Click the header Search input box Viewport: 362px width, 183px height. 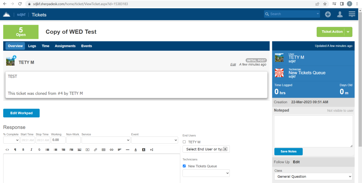click(292, 14)
